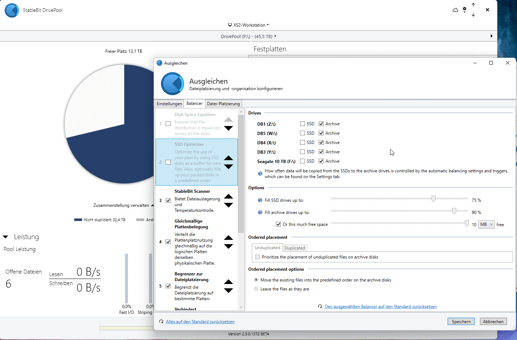
Task: Click the info icon next to Fill SSD drives
Action: click(260, 200)
